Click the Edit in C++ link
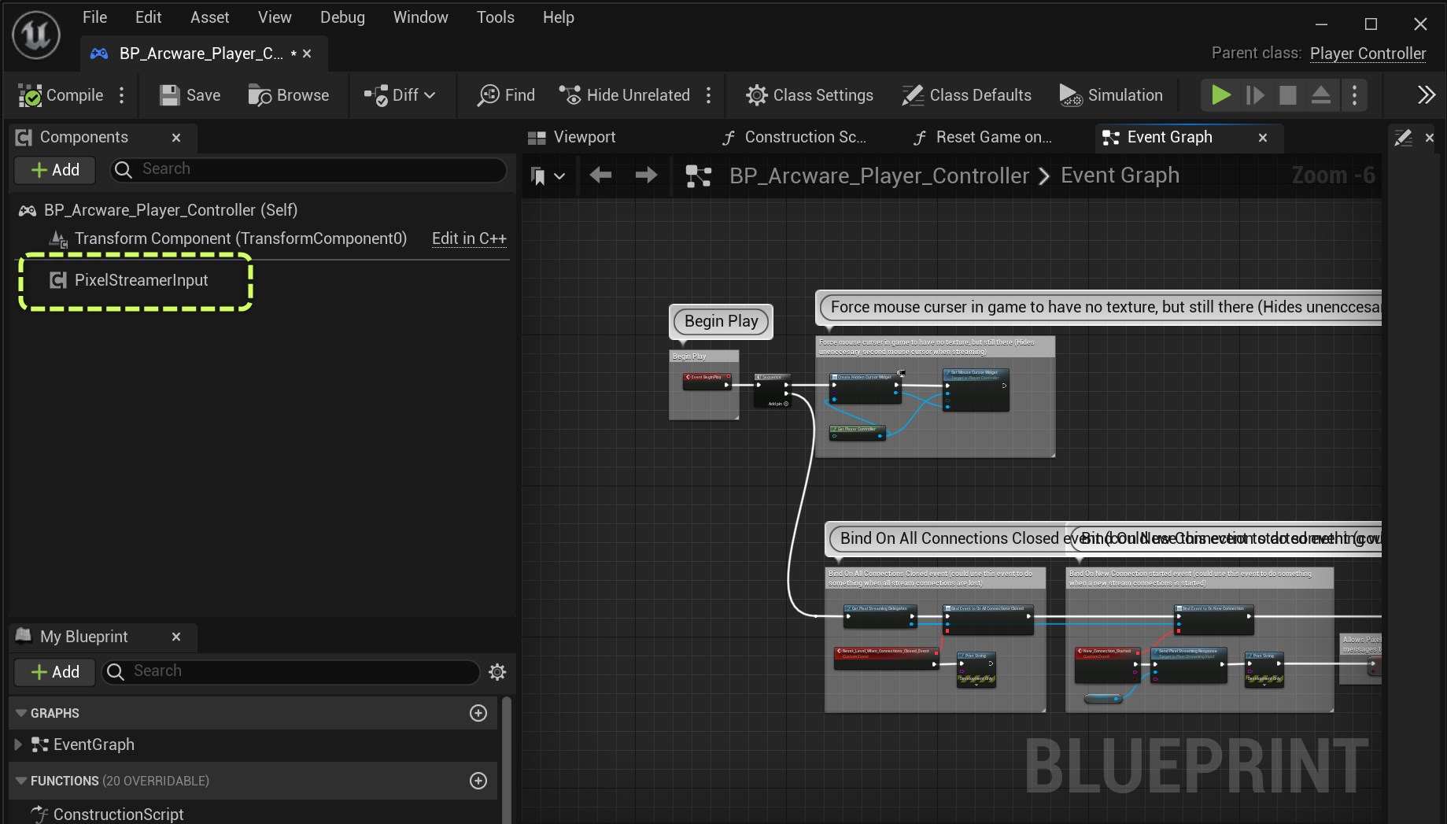This screenshot has width=1447, height=824. [x=469, y=238]
